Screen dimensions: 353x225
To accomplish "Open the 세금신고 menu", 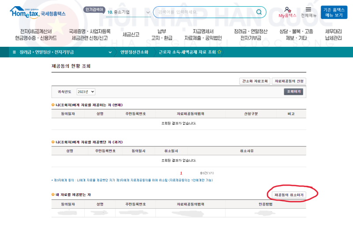I will 131,34.
